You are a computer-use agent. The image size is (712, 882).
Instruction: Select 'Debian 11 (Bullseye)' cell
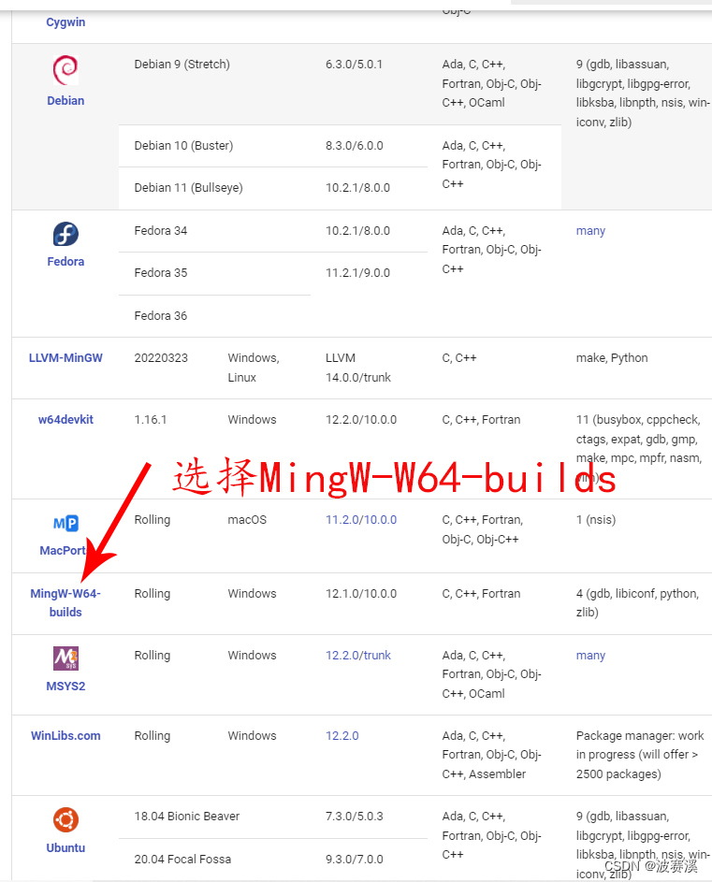(189, 188)
